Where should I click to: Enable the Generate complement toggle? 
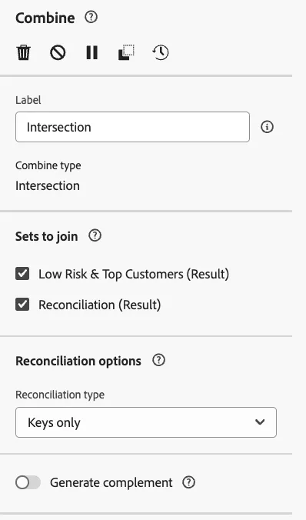pyautogui.click(x=28, y=482)
